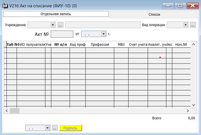Click ellipsis button beside the bottom date field
Screen dimensions: 201x135
55,128
